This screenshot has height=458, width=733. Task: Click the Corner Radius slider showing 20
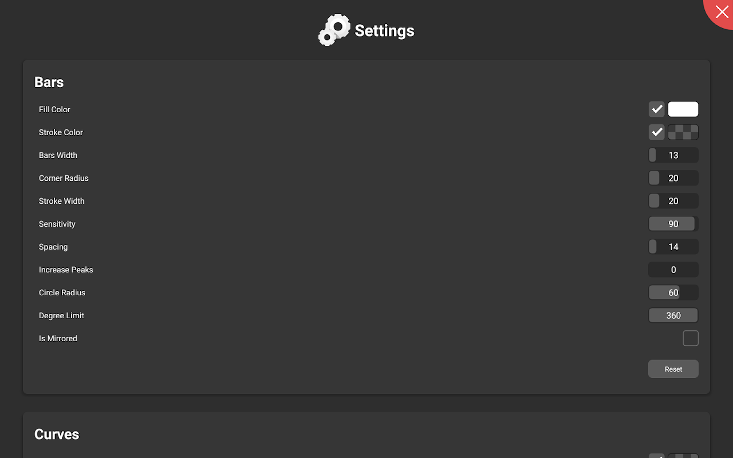[x=673, y=178]
